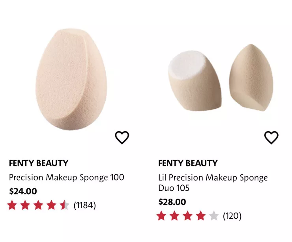Screen dimensions: 292x242
Task: Click the first red star of Sponge 100 rating
Action: pyautogui.click(x=12, y=205)
